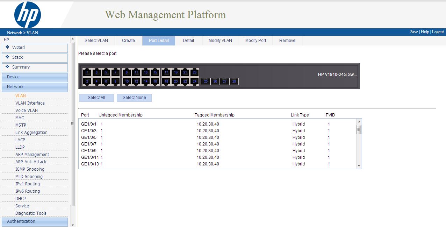Open the Select VLAN tab

[x=96, y=41]
